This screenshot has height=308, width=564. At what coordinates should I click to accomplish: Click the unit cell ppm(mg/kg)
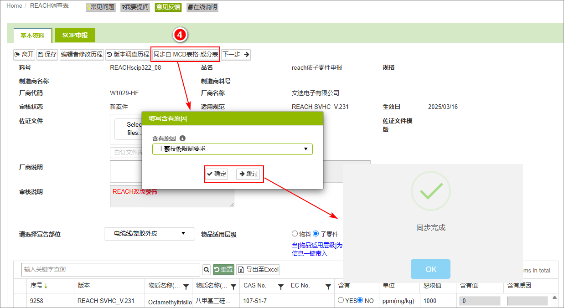398,301
